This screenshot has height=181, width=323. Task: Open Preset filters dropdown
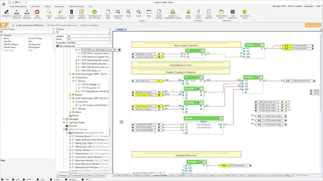[89, 43]
